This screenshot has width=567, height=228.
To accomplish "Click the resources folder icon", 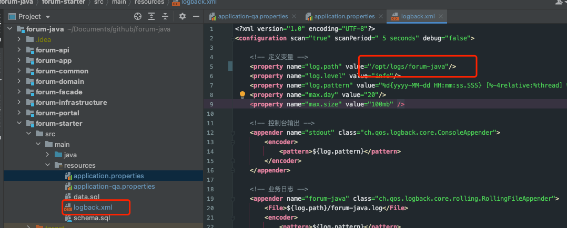I will click(x=58, y=165).
